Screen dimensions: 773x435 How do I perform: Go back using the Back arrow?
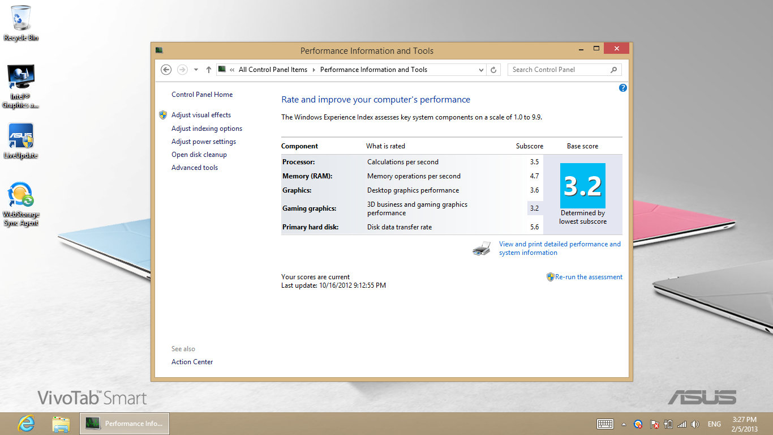click(166, 70)
